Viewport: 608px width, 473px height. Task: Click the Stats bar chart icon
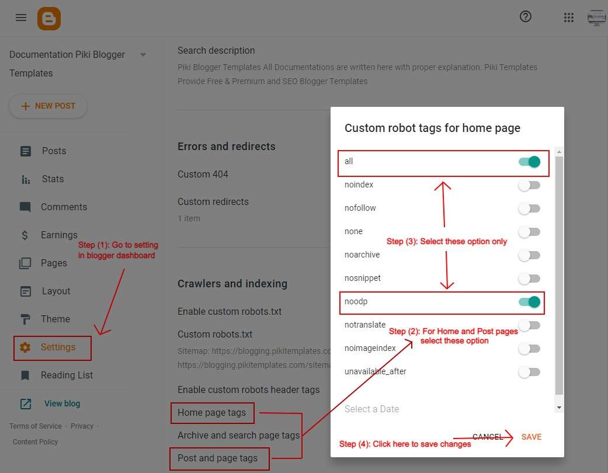(x=26, y=179)
